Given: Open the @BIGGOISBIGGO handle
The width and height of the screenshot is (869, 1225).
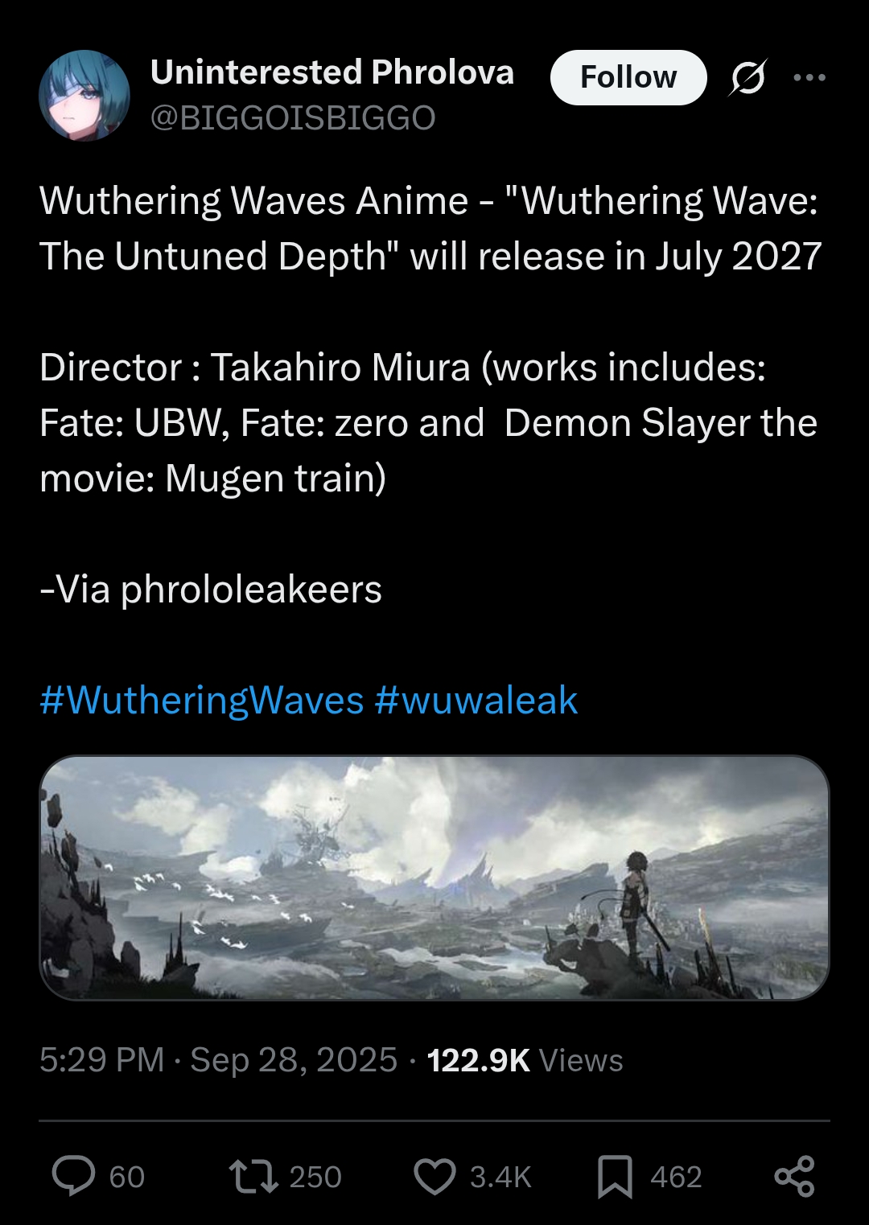Looking at the screenshot, I should 293,118.
